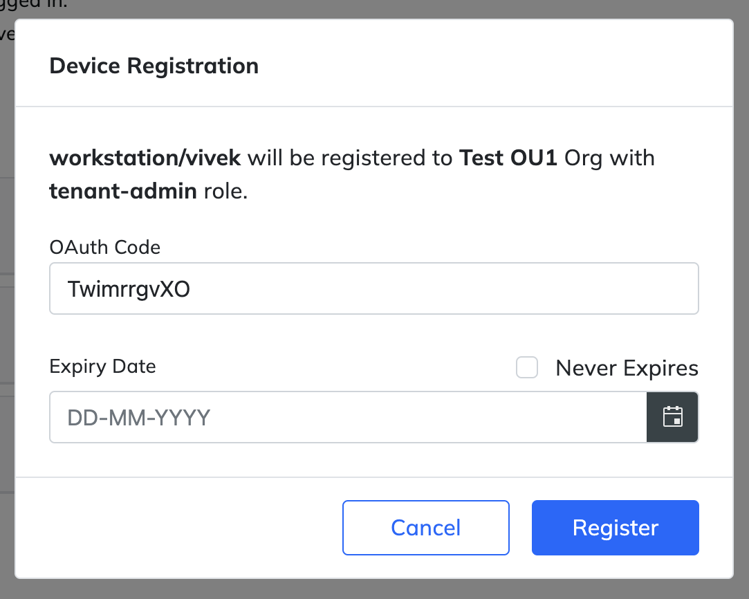The height and width of the screenshot is (599, 749).
Task: Click the Test OU1 organization name
Action: pyautogui.click(x=507, y=158)
